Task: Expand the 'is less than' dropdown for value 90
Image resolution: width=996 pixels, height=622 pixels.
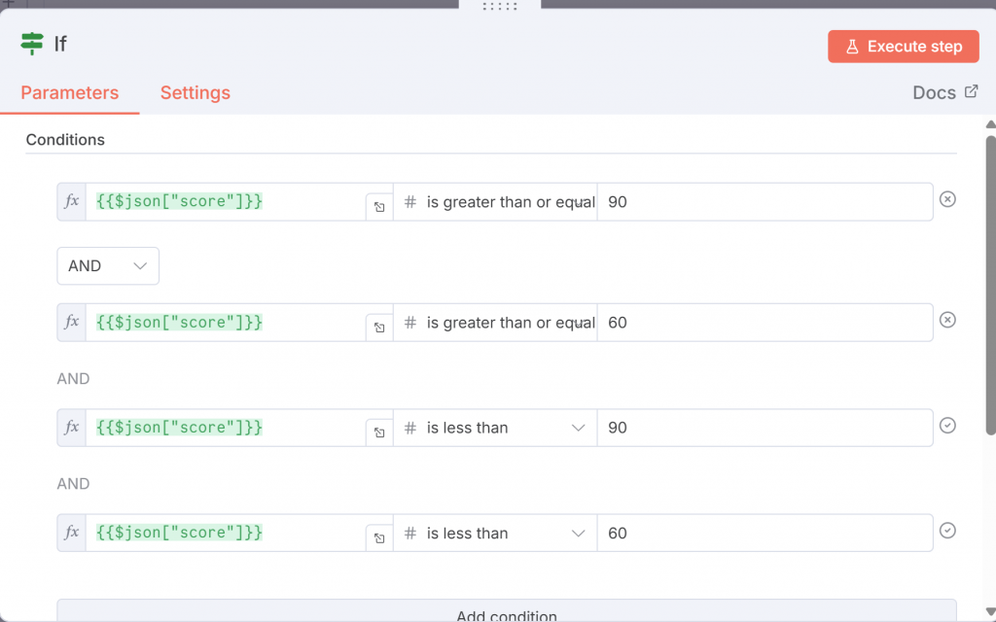Action: pos(495,428)
